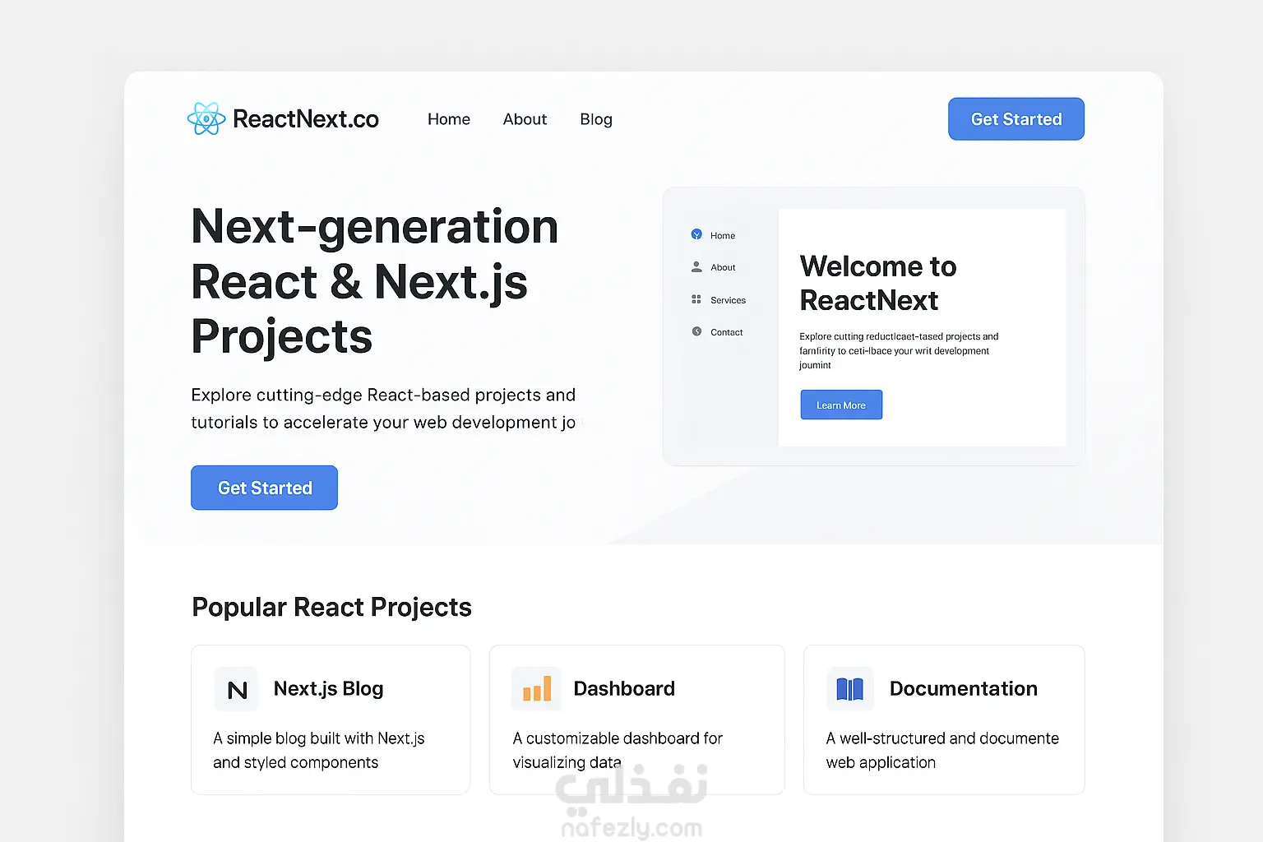The height and width of the screenshot is (842, 1263).
Task: Click the header Get Started button
Action: (x=1016, y=119)
